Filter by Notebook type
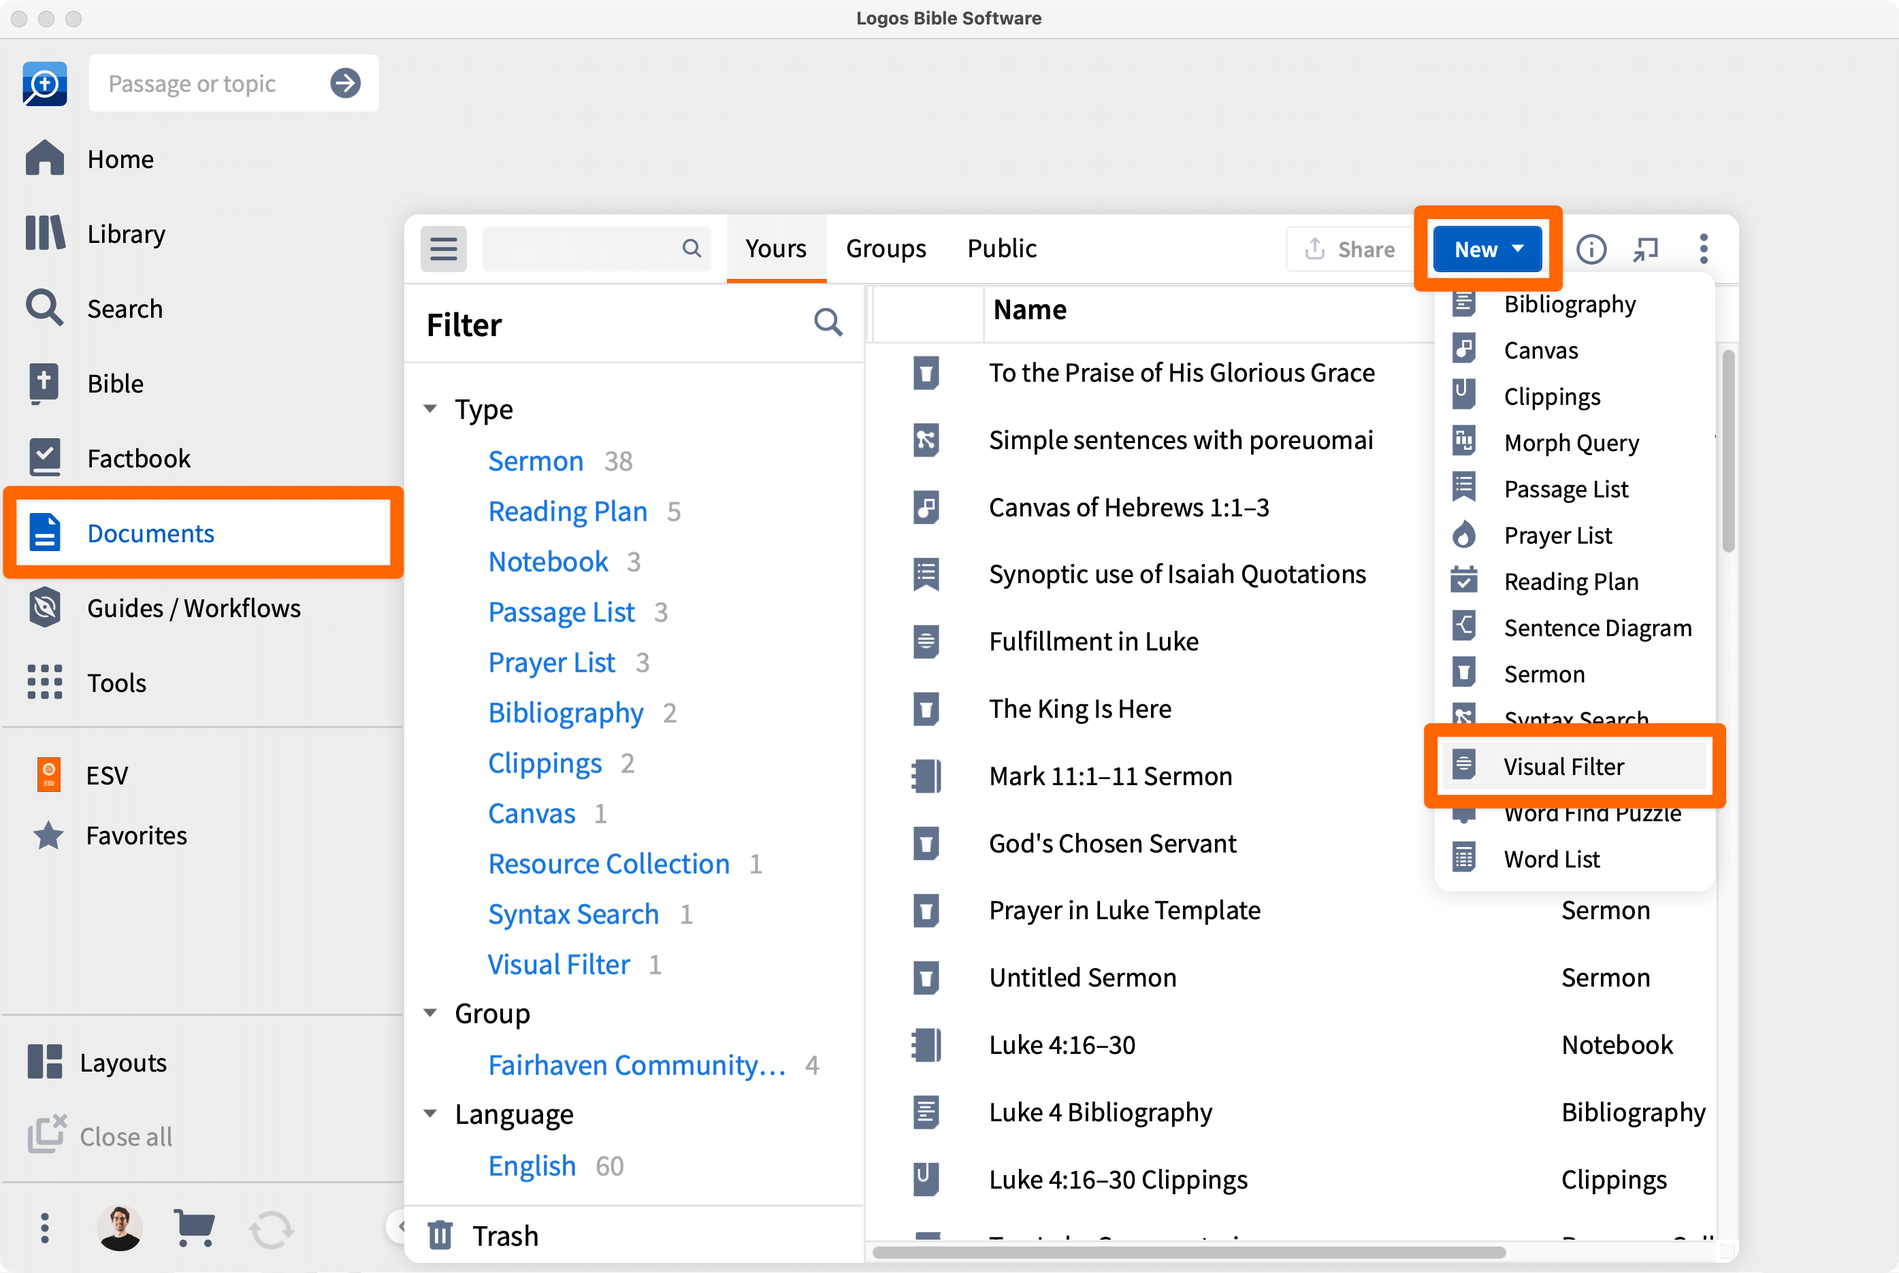 pos(548,561)
